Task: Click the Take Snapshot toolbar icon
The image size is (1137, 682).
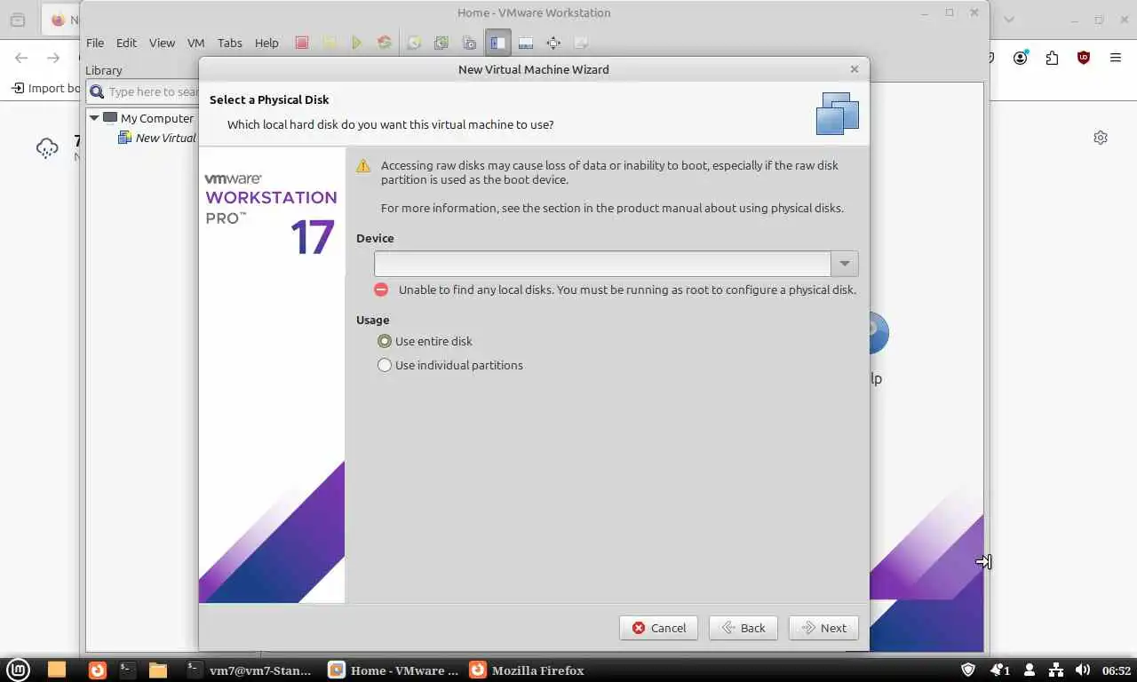Action: (414, 43)
